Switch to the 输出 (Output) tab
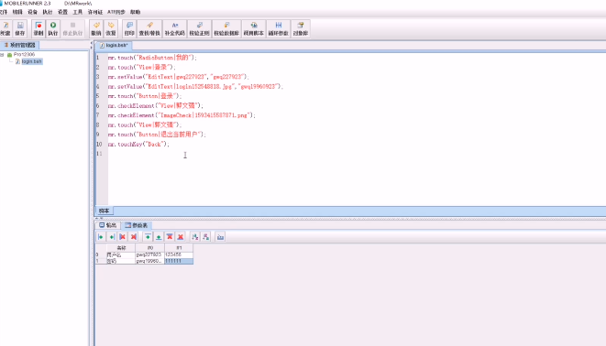The height and width of the screenshot is (346, 606). 108,225
